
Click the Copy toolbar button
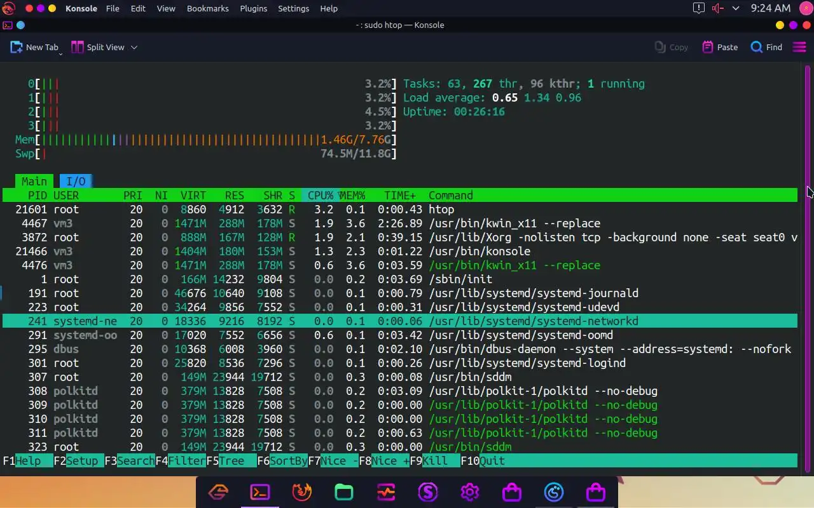point(672,47)
